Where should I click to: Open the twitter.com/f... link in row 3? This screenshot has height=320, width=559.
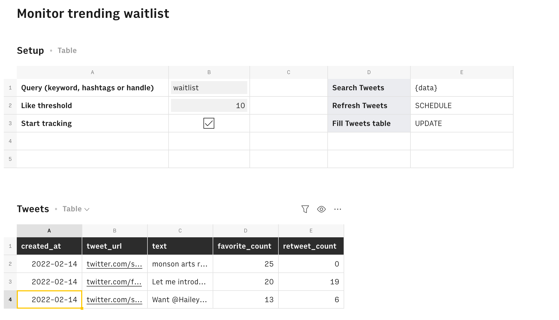pyautogui.click(x=114, y=282)
